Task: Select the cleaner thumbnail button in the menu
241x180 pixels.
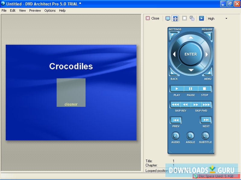Action: [x=71, y=92]
